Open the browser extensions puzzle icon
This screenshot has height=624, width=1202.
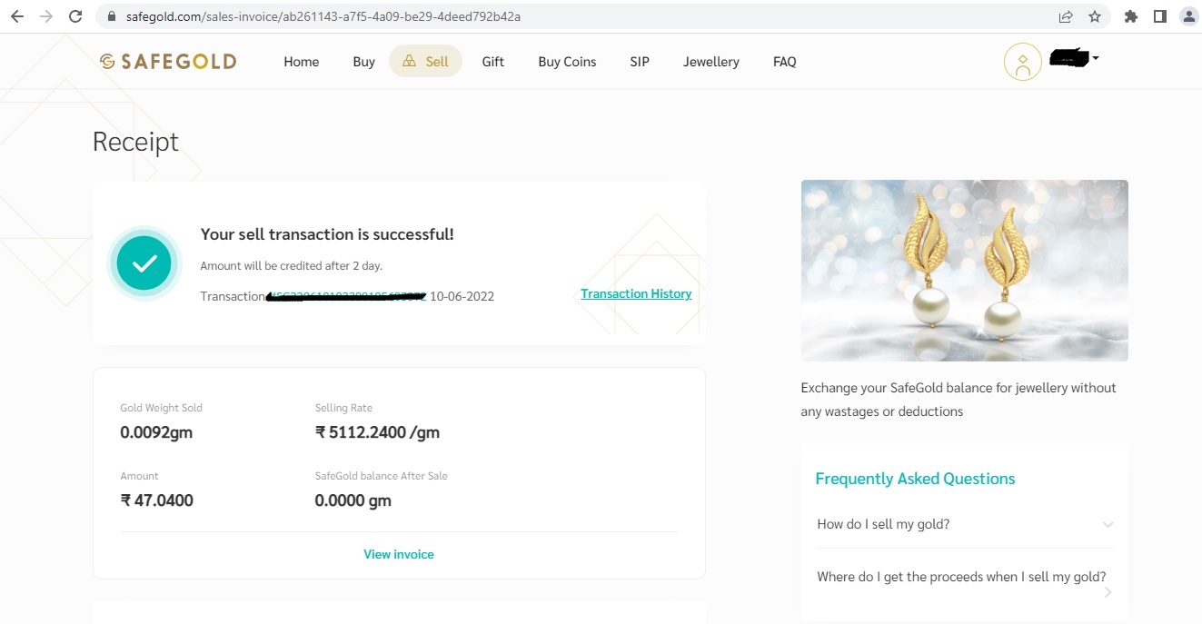pyautogui.click(x=1130, y=16)
